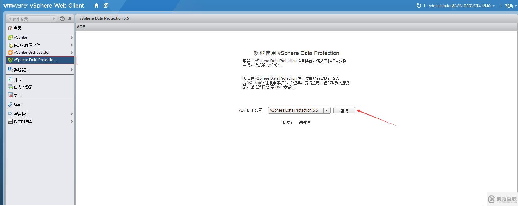Pin the navigator with pin icon
518x206 pixels.
(x=70, y=19)
